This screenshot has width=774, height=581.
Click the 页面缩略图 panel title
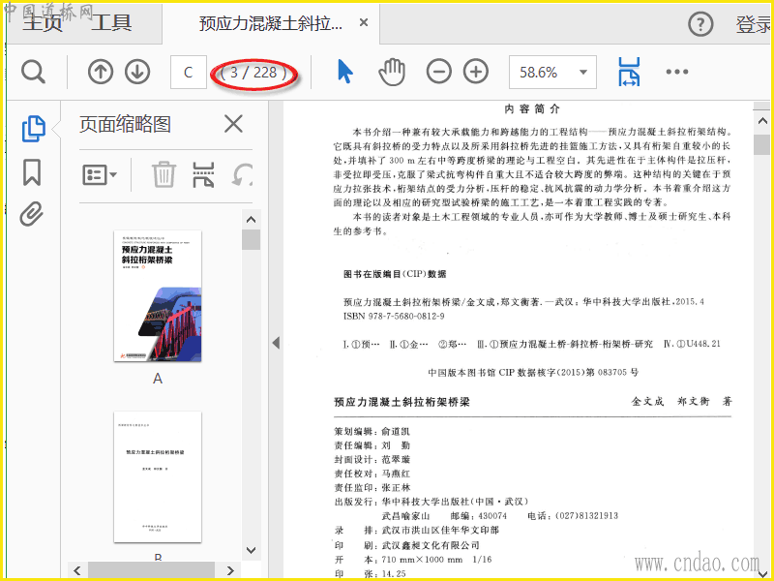click(125, 124)
